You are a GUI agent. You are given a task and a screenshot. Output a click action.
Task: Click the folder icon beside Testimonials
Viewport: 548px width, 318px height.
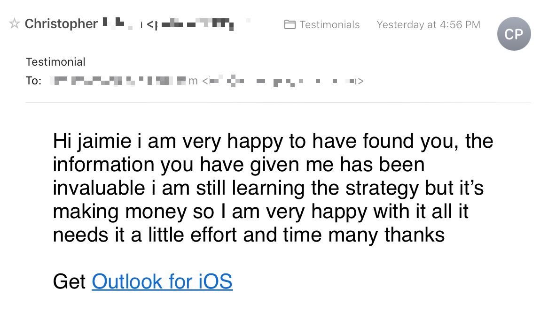[290, 24]
